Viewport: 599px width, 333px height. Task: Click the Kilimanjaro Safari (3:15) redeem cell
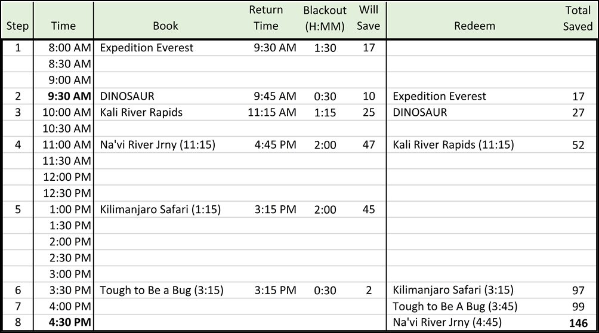coord(453,290)
